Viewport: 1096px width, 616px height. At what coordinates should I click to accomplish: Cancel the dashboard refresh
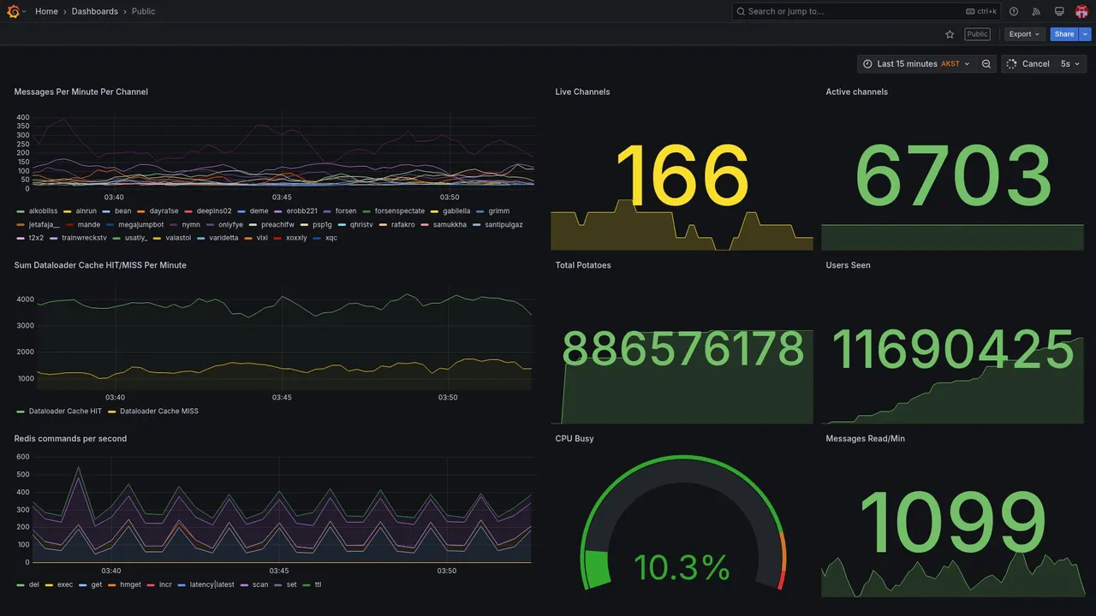[1028, 64]
